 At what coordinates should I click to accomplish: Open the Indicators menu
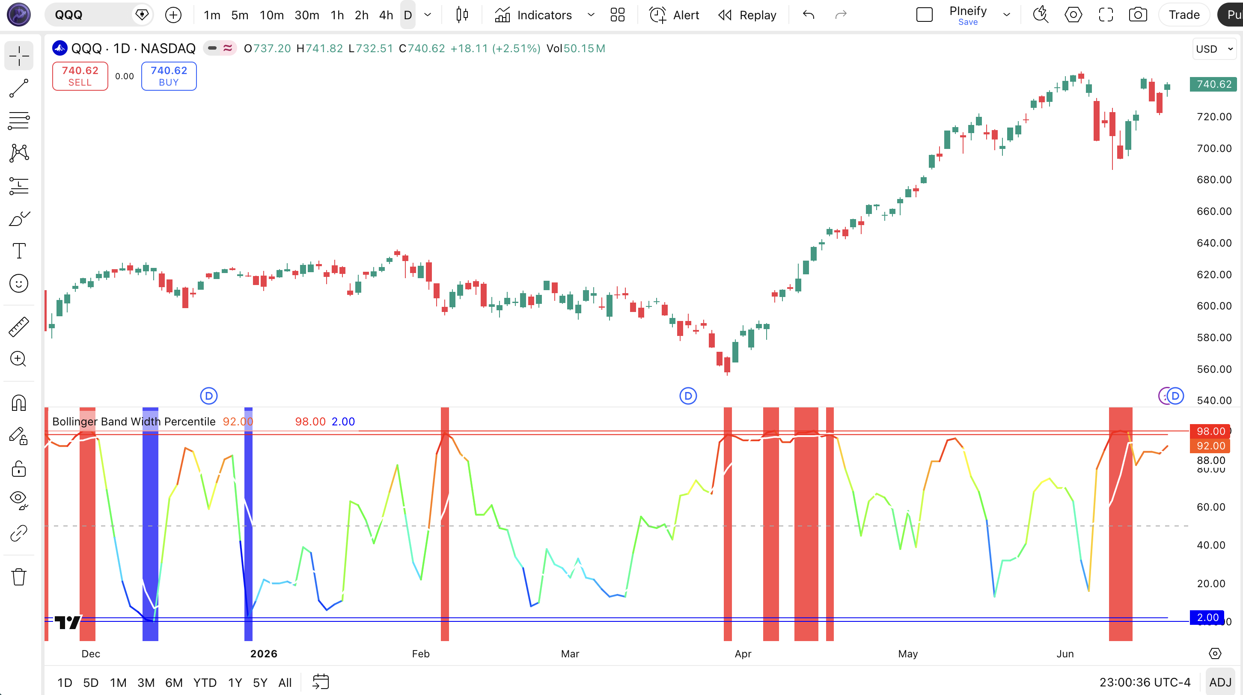tap(533, 15)
